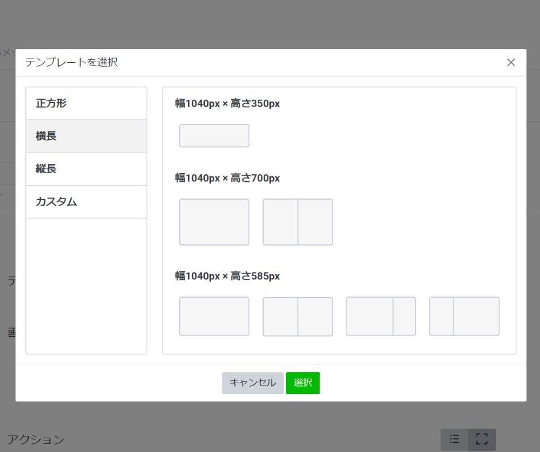
Task: Open the カスタム template tab
Action: [x=86, y=202]
